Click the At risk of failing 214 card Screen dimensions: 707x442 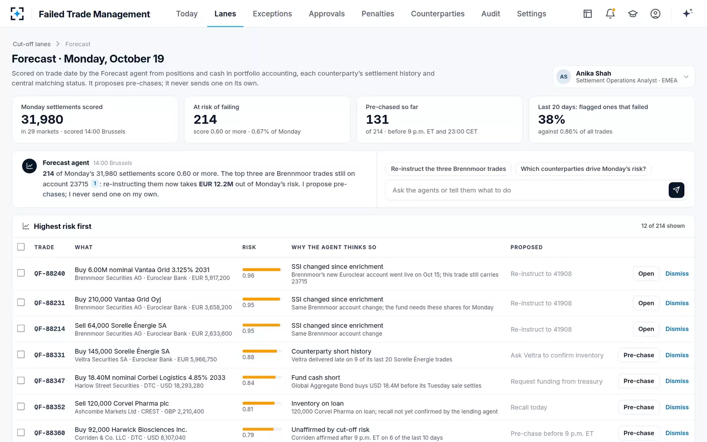[x=267, y=119]
